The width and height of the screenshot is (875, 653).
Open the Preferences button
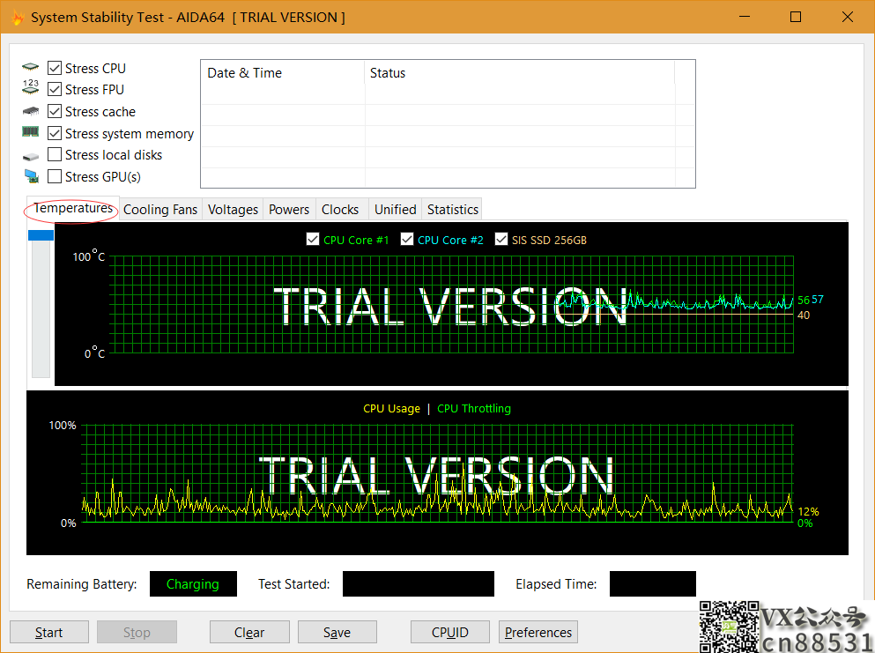538,632
